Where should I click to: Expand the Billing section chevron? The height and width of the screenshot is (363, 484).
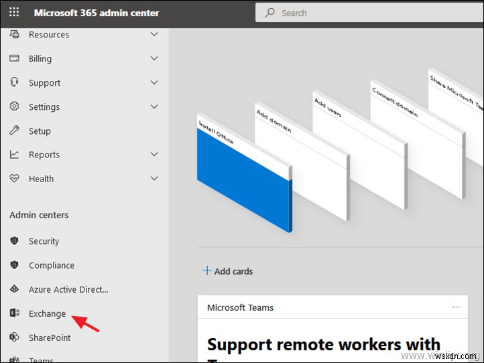click(x=154, y=58)
